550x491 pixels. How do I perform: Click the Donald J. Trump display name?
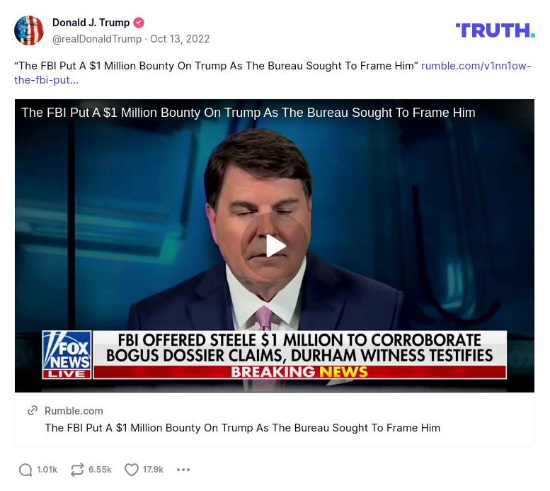[x=91, y=23]
